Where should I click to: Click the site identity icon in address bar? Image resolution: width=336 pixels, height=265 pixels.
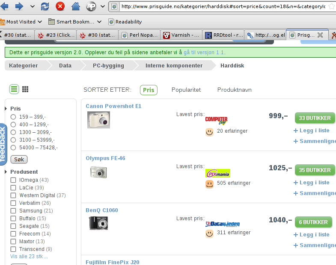[114, 7]
